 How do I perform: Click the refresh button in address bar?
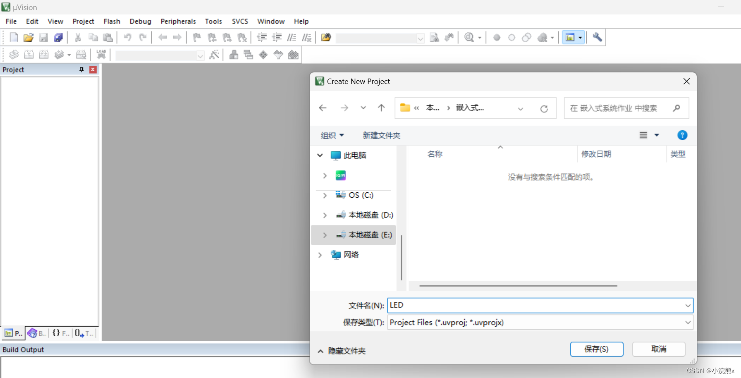(x=544, y=109)
